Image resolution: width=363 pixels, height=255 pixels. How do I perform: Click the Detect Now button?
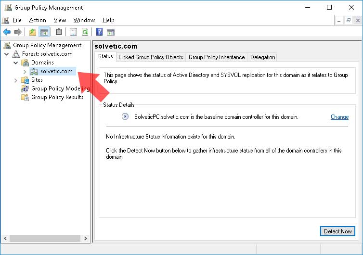pyautogui.click(x=337, y=231)
